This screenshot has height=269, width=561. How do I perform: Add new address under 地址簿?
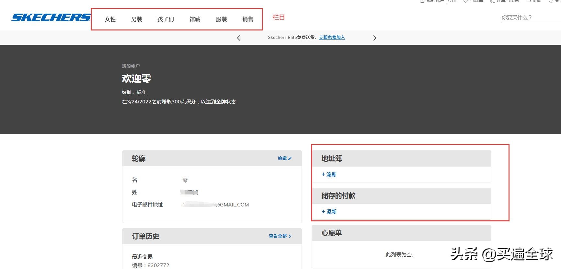(x=329, y=174)
